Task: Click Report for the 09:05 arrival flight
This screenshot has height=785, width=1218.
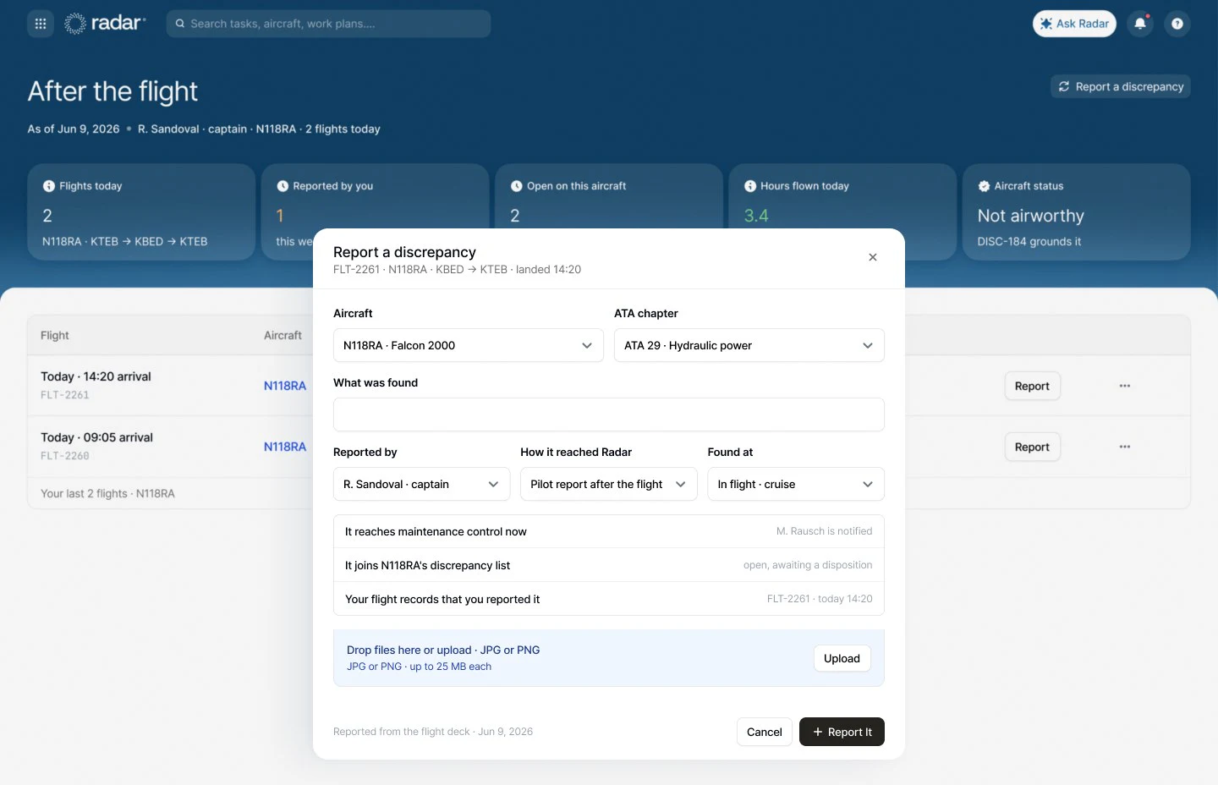Action: 1032,447
